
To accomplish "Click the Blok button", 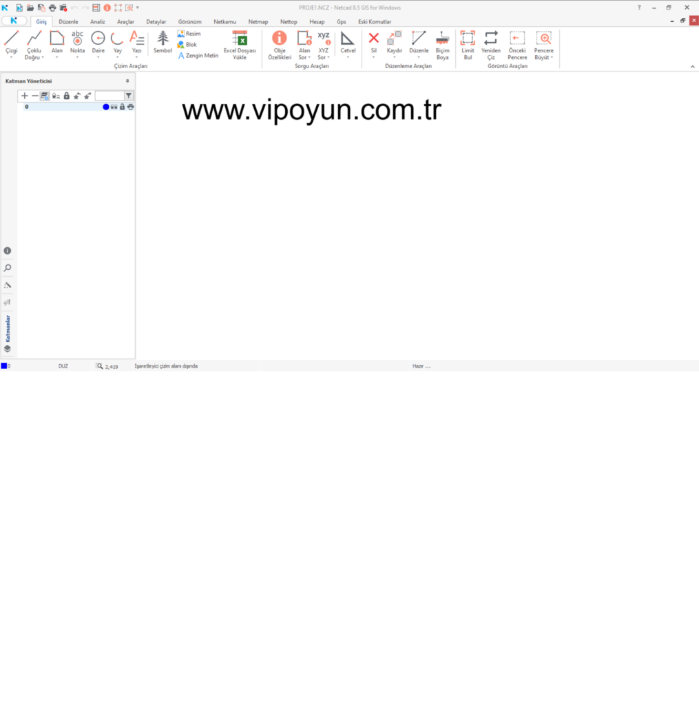I will point(187,45).
